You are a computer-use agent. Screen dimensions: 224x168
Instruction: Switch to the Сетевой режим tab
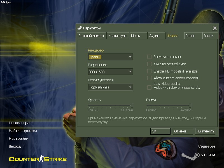[x=92, y=36]
